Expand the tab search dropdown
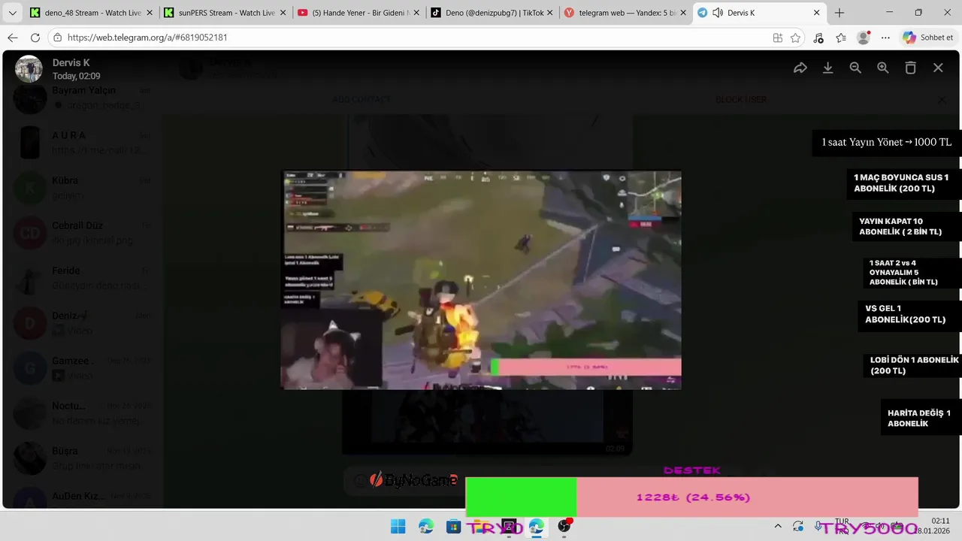The height and width of the screenshot is (541, 962). 12,13
